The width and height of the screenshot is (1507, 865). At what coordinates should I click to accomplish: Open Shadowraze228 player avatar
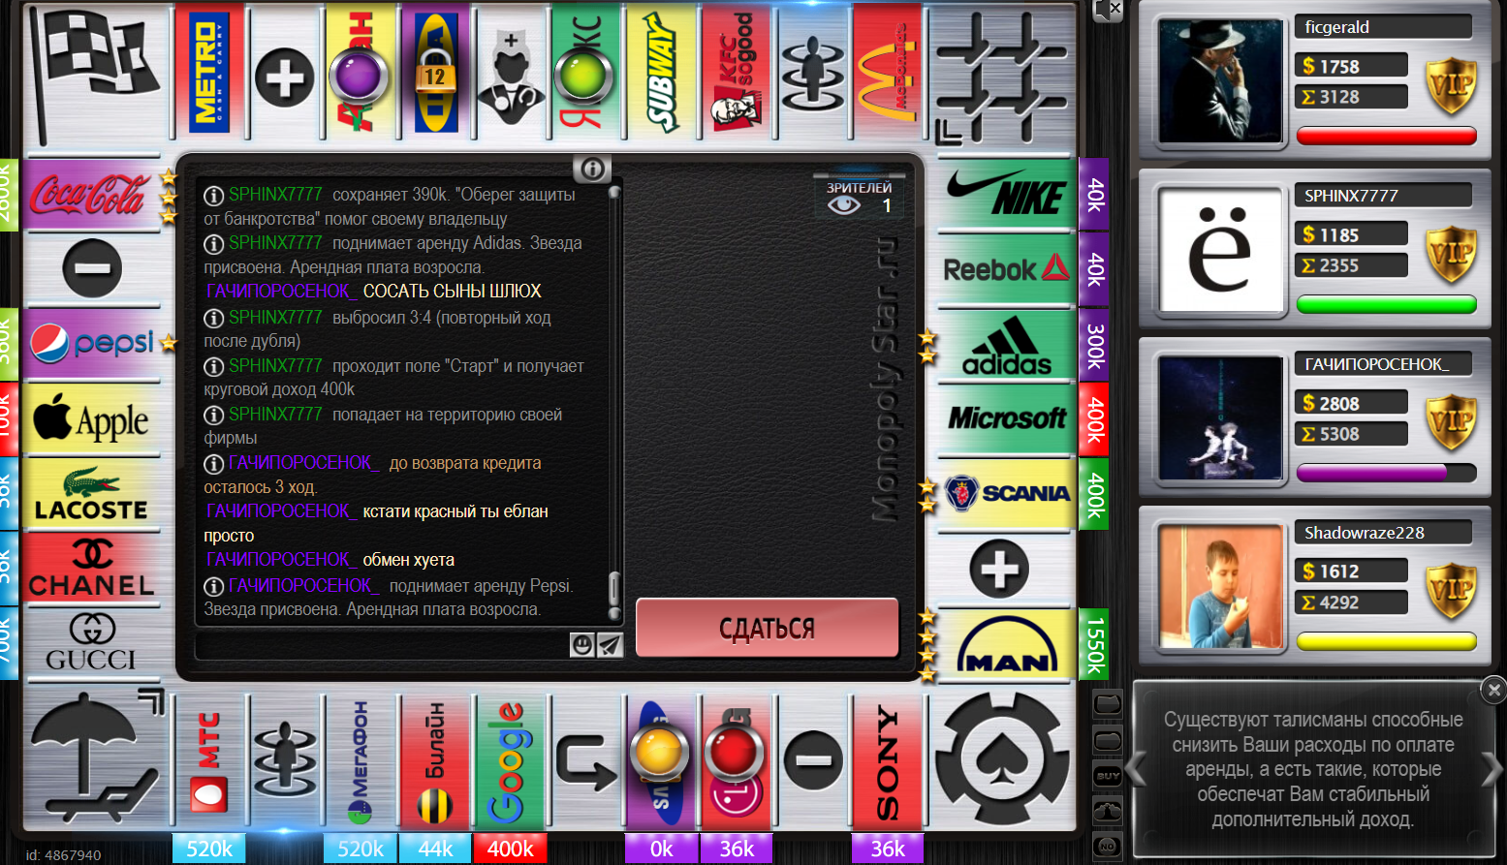(x=1219, y=587)
